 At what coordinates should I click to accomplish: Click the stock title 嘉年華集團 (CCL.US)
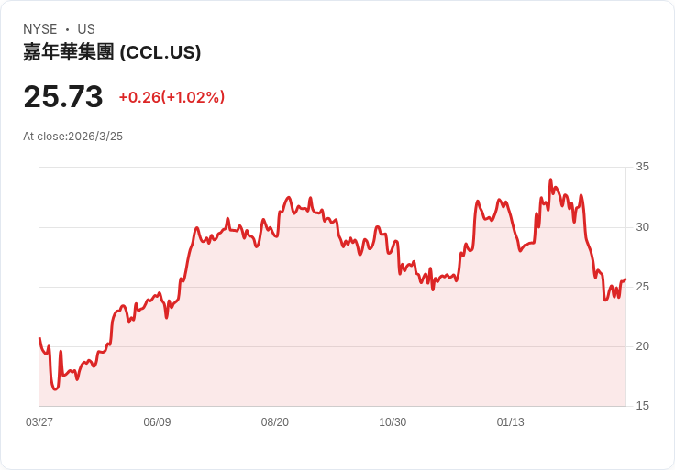pos(112,52)
